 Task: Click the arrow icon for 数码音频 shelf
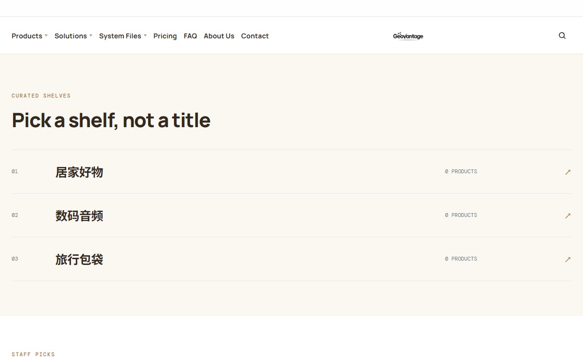567,215
